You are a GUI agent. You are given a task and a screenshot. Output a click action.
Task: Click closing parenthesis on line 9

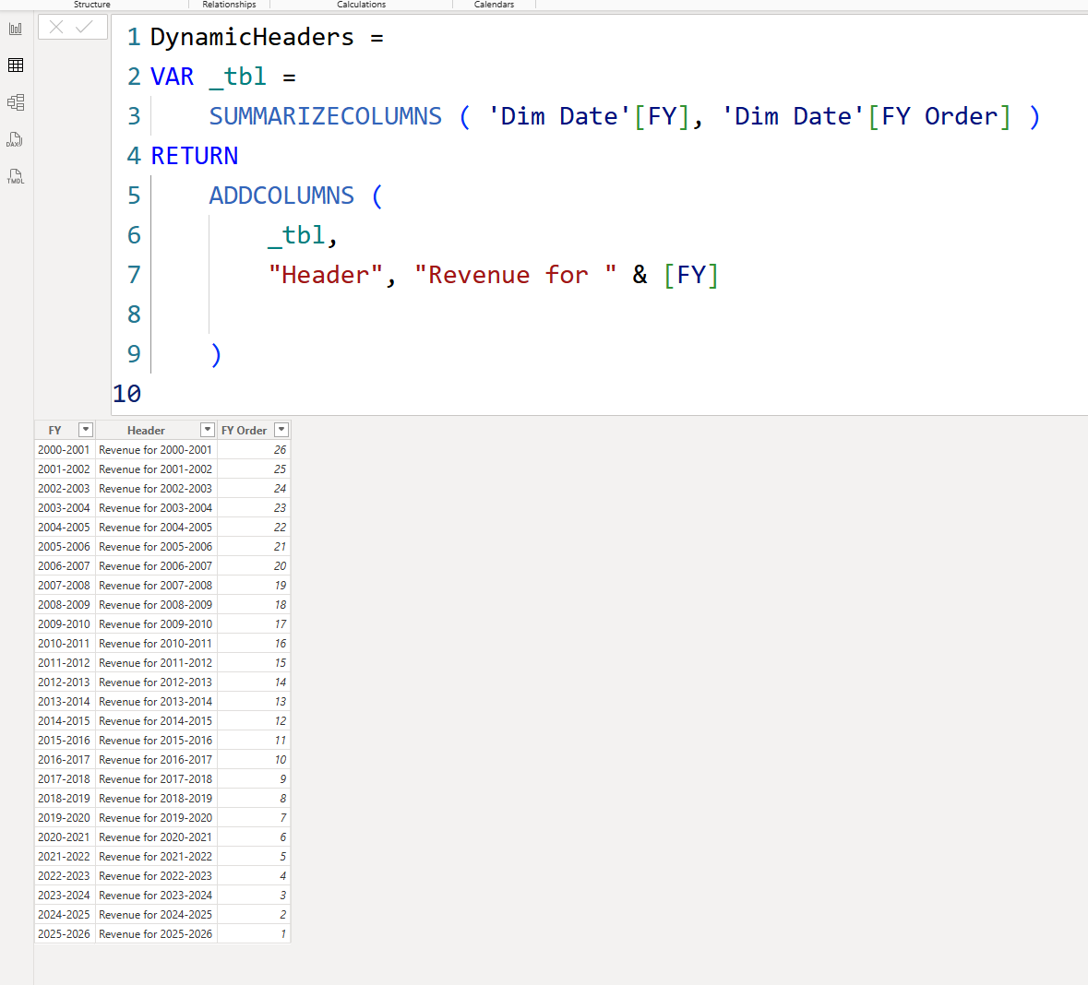point(216,354)
